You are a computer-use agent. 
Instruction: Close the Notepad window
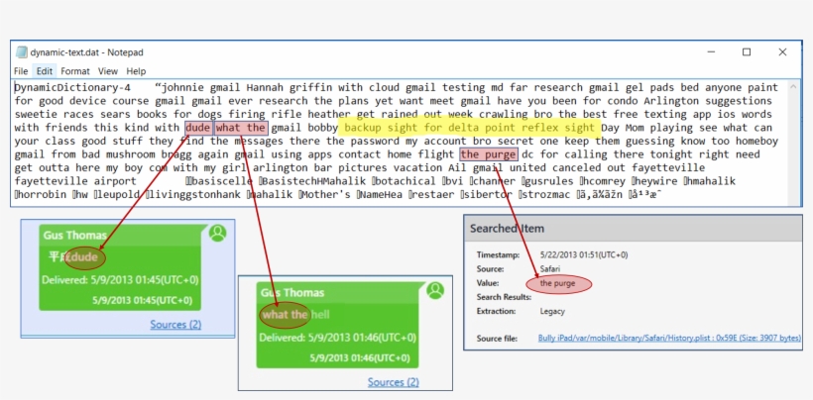click(x=782, y=52)
